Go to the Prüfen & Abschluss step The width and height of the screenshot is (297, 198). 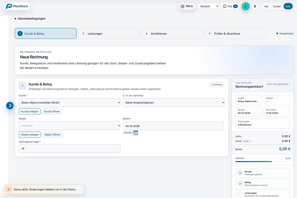pyautogui.click(x=235, y=34)
